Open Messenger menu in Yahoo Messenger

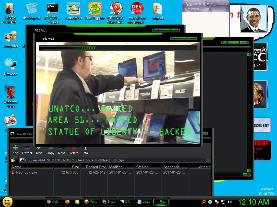[192, 9]
